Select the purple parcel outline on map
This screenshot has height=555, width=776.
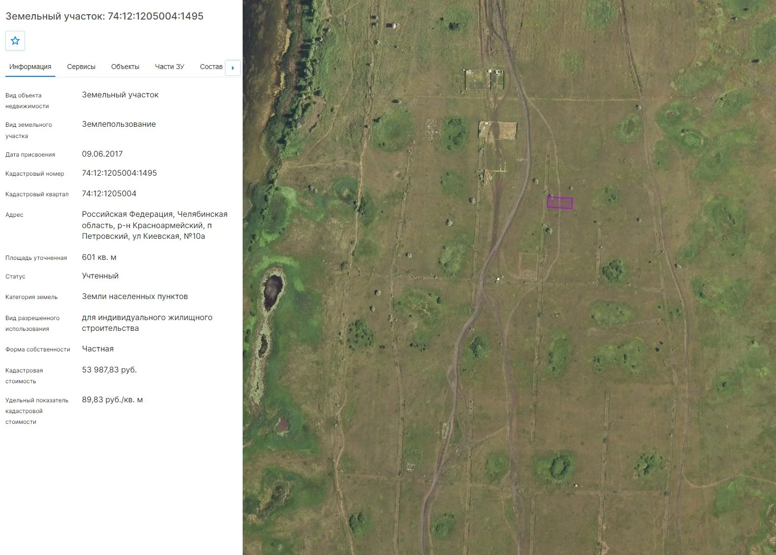click(560, 202)
